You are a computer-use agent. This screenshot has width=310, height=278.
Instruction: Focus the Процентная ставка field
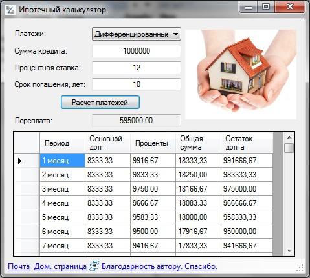point(137,68)
